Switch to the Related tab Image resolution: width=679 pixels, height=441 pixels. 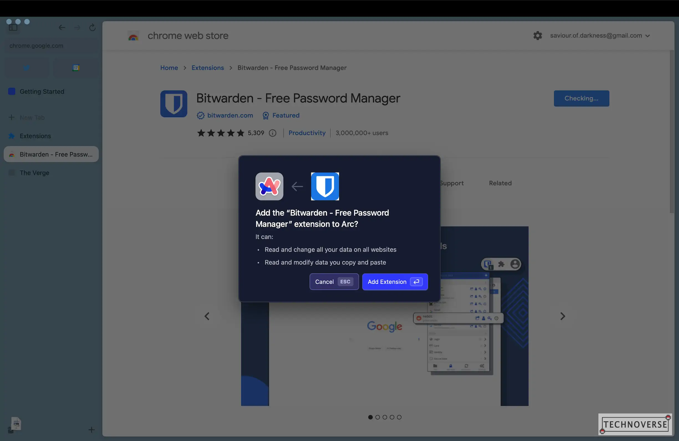[x=500, y=183]
